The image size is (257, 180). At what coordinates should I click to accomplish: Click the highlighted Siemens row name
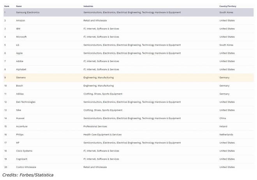point(21,78)
